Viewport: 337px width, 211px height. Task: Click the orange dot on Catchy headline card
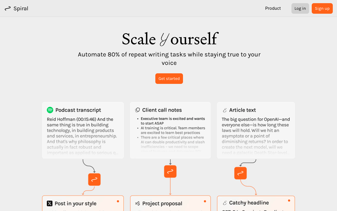(289, 200)
